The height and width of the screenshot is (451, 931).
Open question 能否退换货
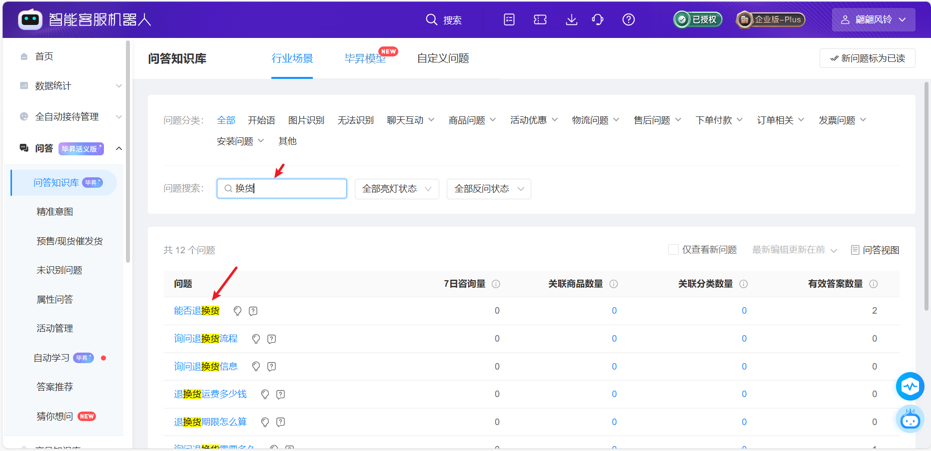[197, 311]
